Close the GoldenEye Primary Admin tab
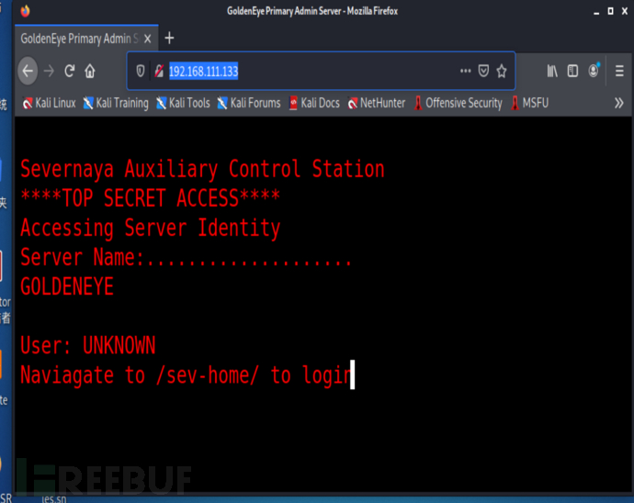This screenshot has width=634, height=503. (x=148, y=39)
